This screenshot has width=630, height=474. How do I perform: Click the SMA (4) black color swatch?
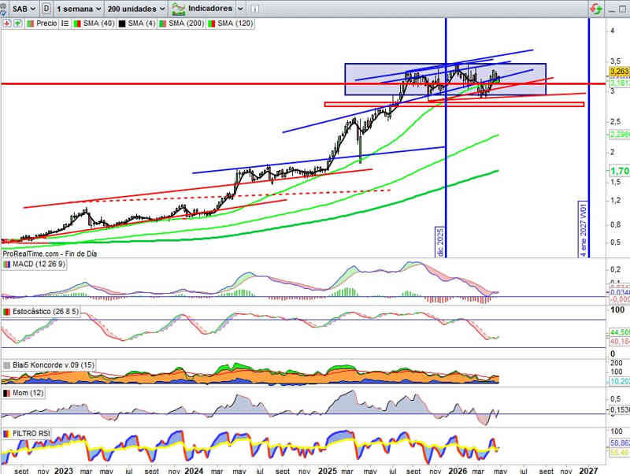[x=123, y=24]
